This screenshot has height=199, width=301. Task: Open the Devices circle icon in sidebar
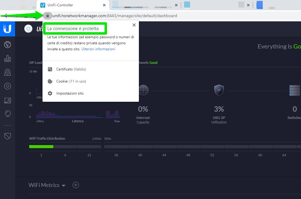[x=8, y=86]
